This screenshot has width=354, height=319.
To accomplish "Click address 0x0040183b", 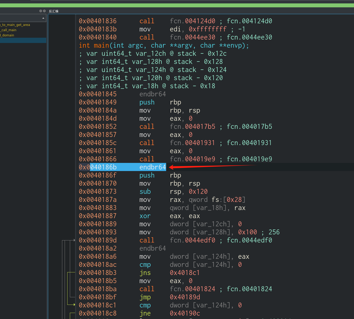I will pos(98,29).
